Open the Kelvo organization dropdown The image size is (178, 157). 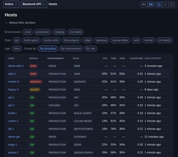click(x=11, y=4)
